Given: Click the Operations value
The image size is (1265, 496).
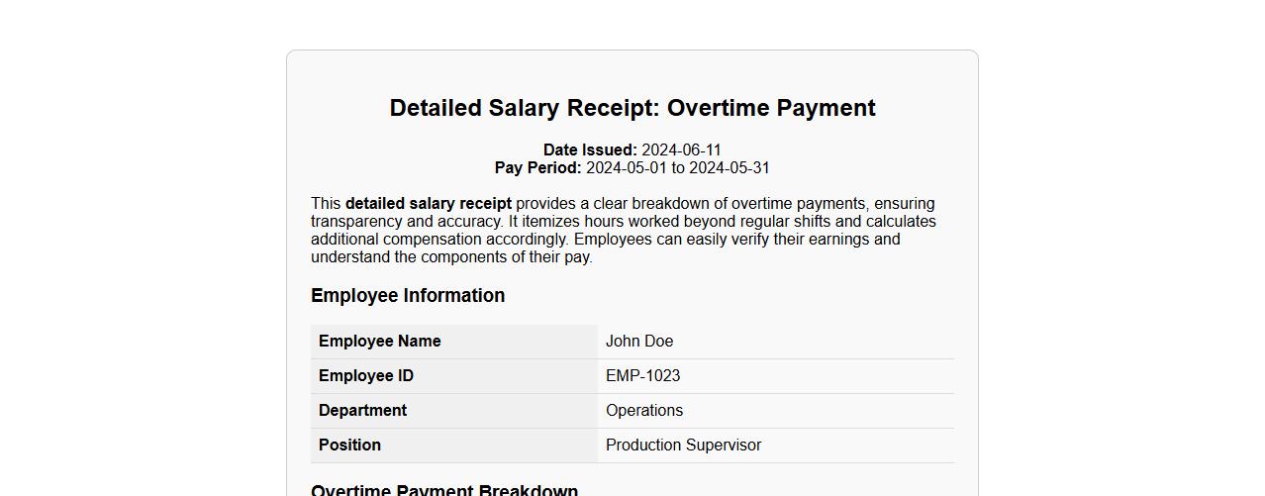Looking at the screenshot, I should click(x=644, y=411).
